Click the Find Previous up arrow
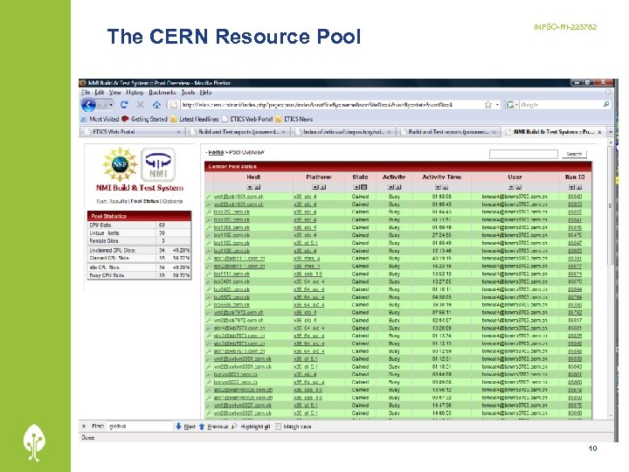Image resolution: width=629 pixels, height=472 pixels. 202,427
